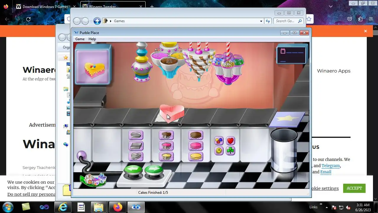Select the square cake pan shape
The image size is (378, 213).
(136, 146)
